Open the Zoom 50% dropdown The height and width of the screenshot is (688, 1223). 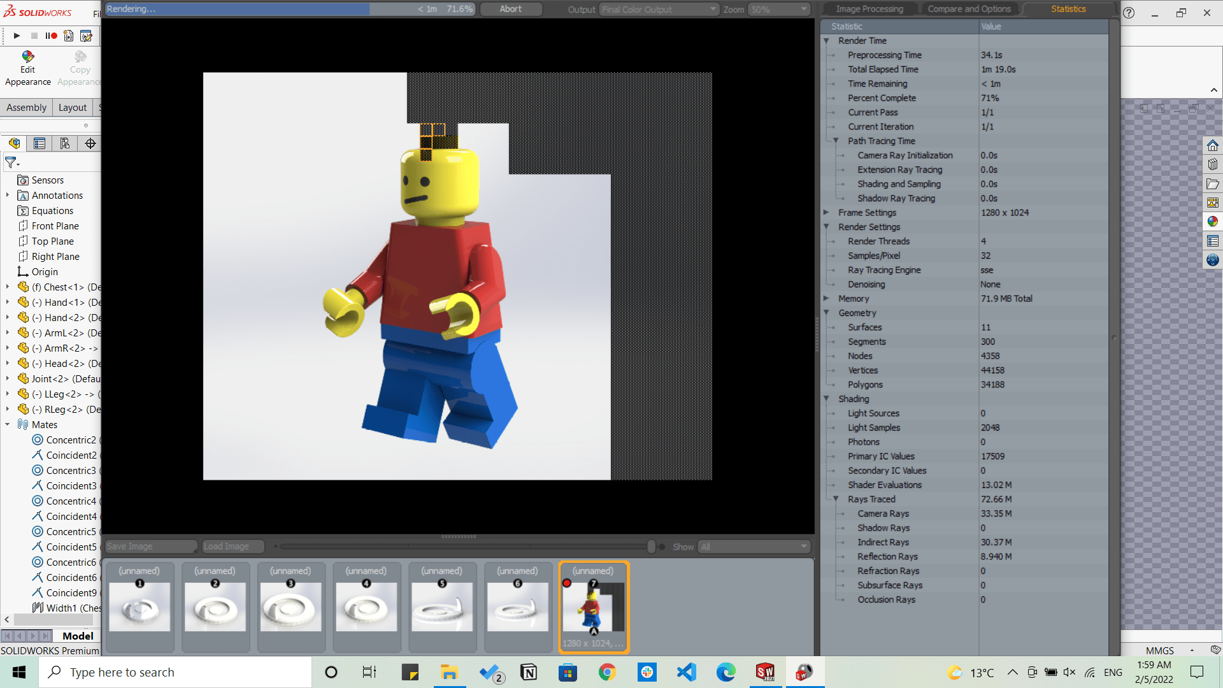[779, 10]
